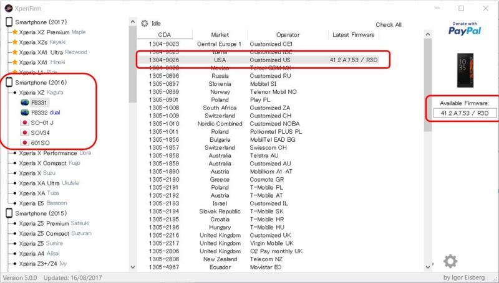The image size is (499, 283).
Task: Expand the Xperia XZ Kagura node
Action: pyautogui.click(x=14, y=93)
